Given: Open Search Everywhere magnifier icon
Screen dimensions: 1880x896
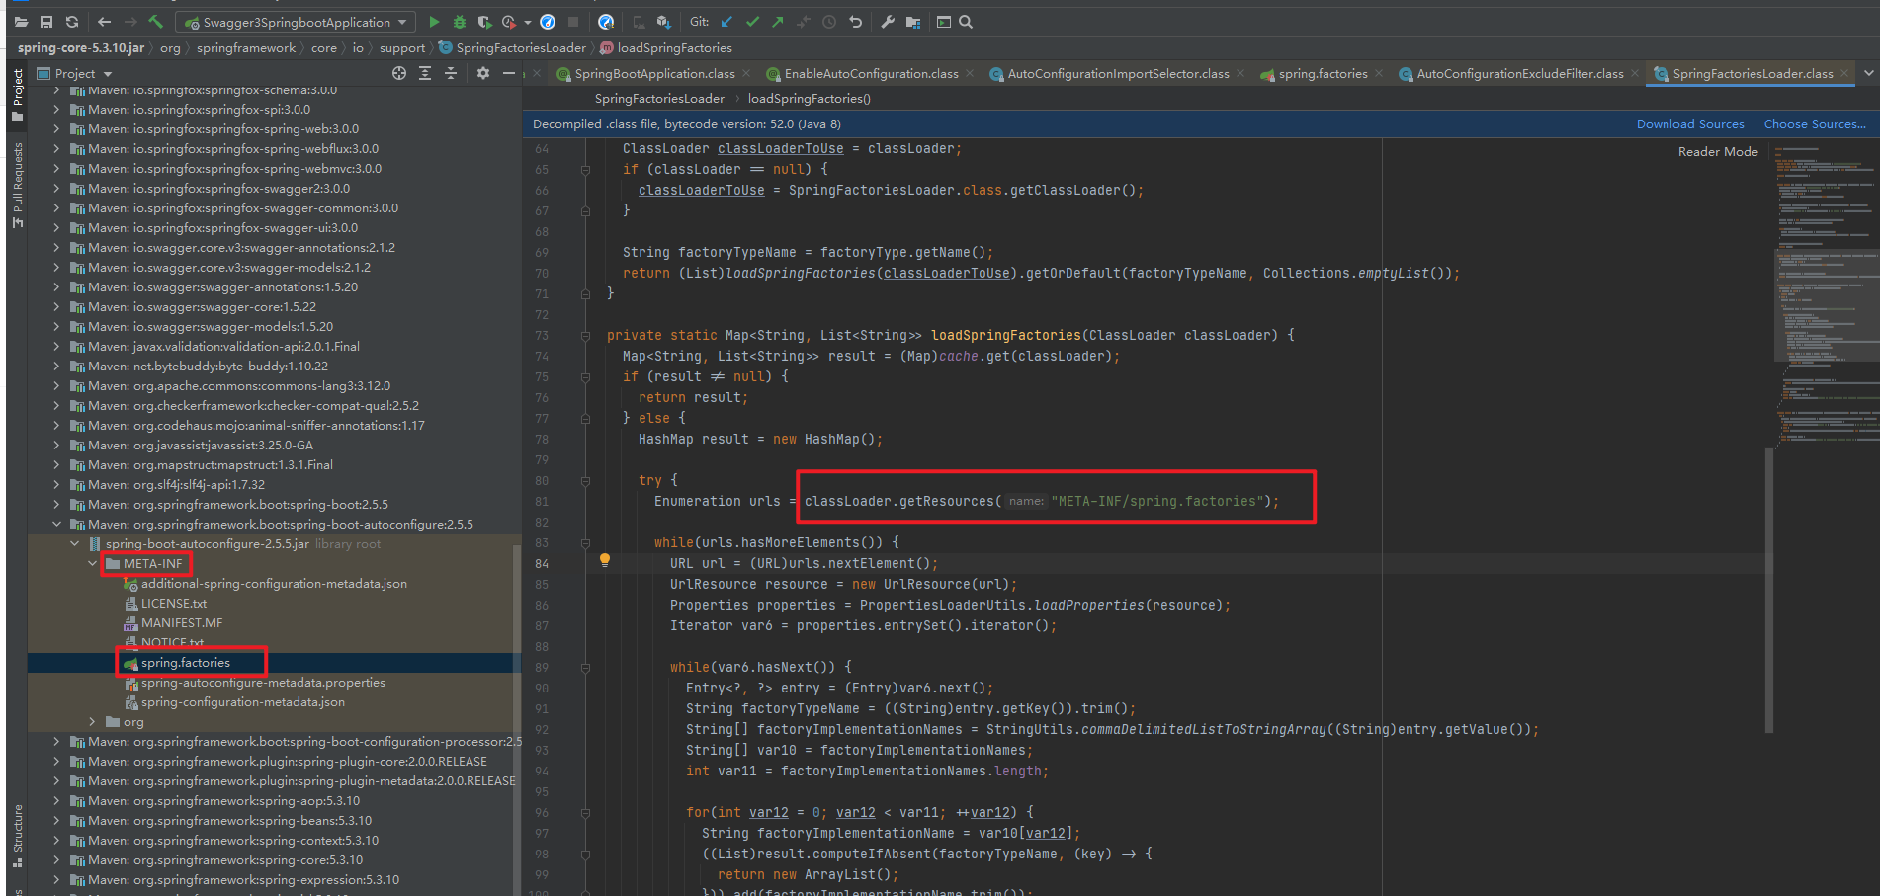Looking at the screenshot, I should (x=966, y=22).
